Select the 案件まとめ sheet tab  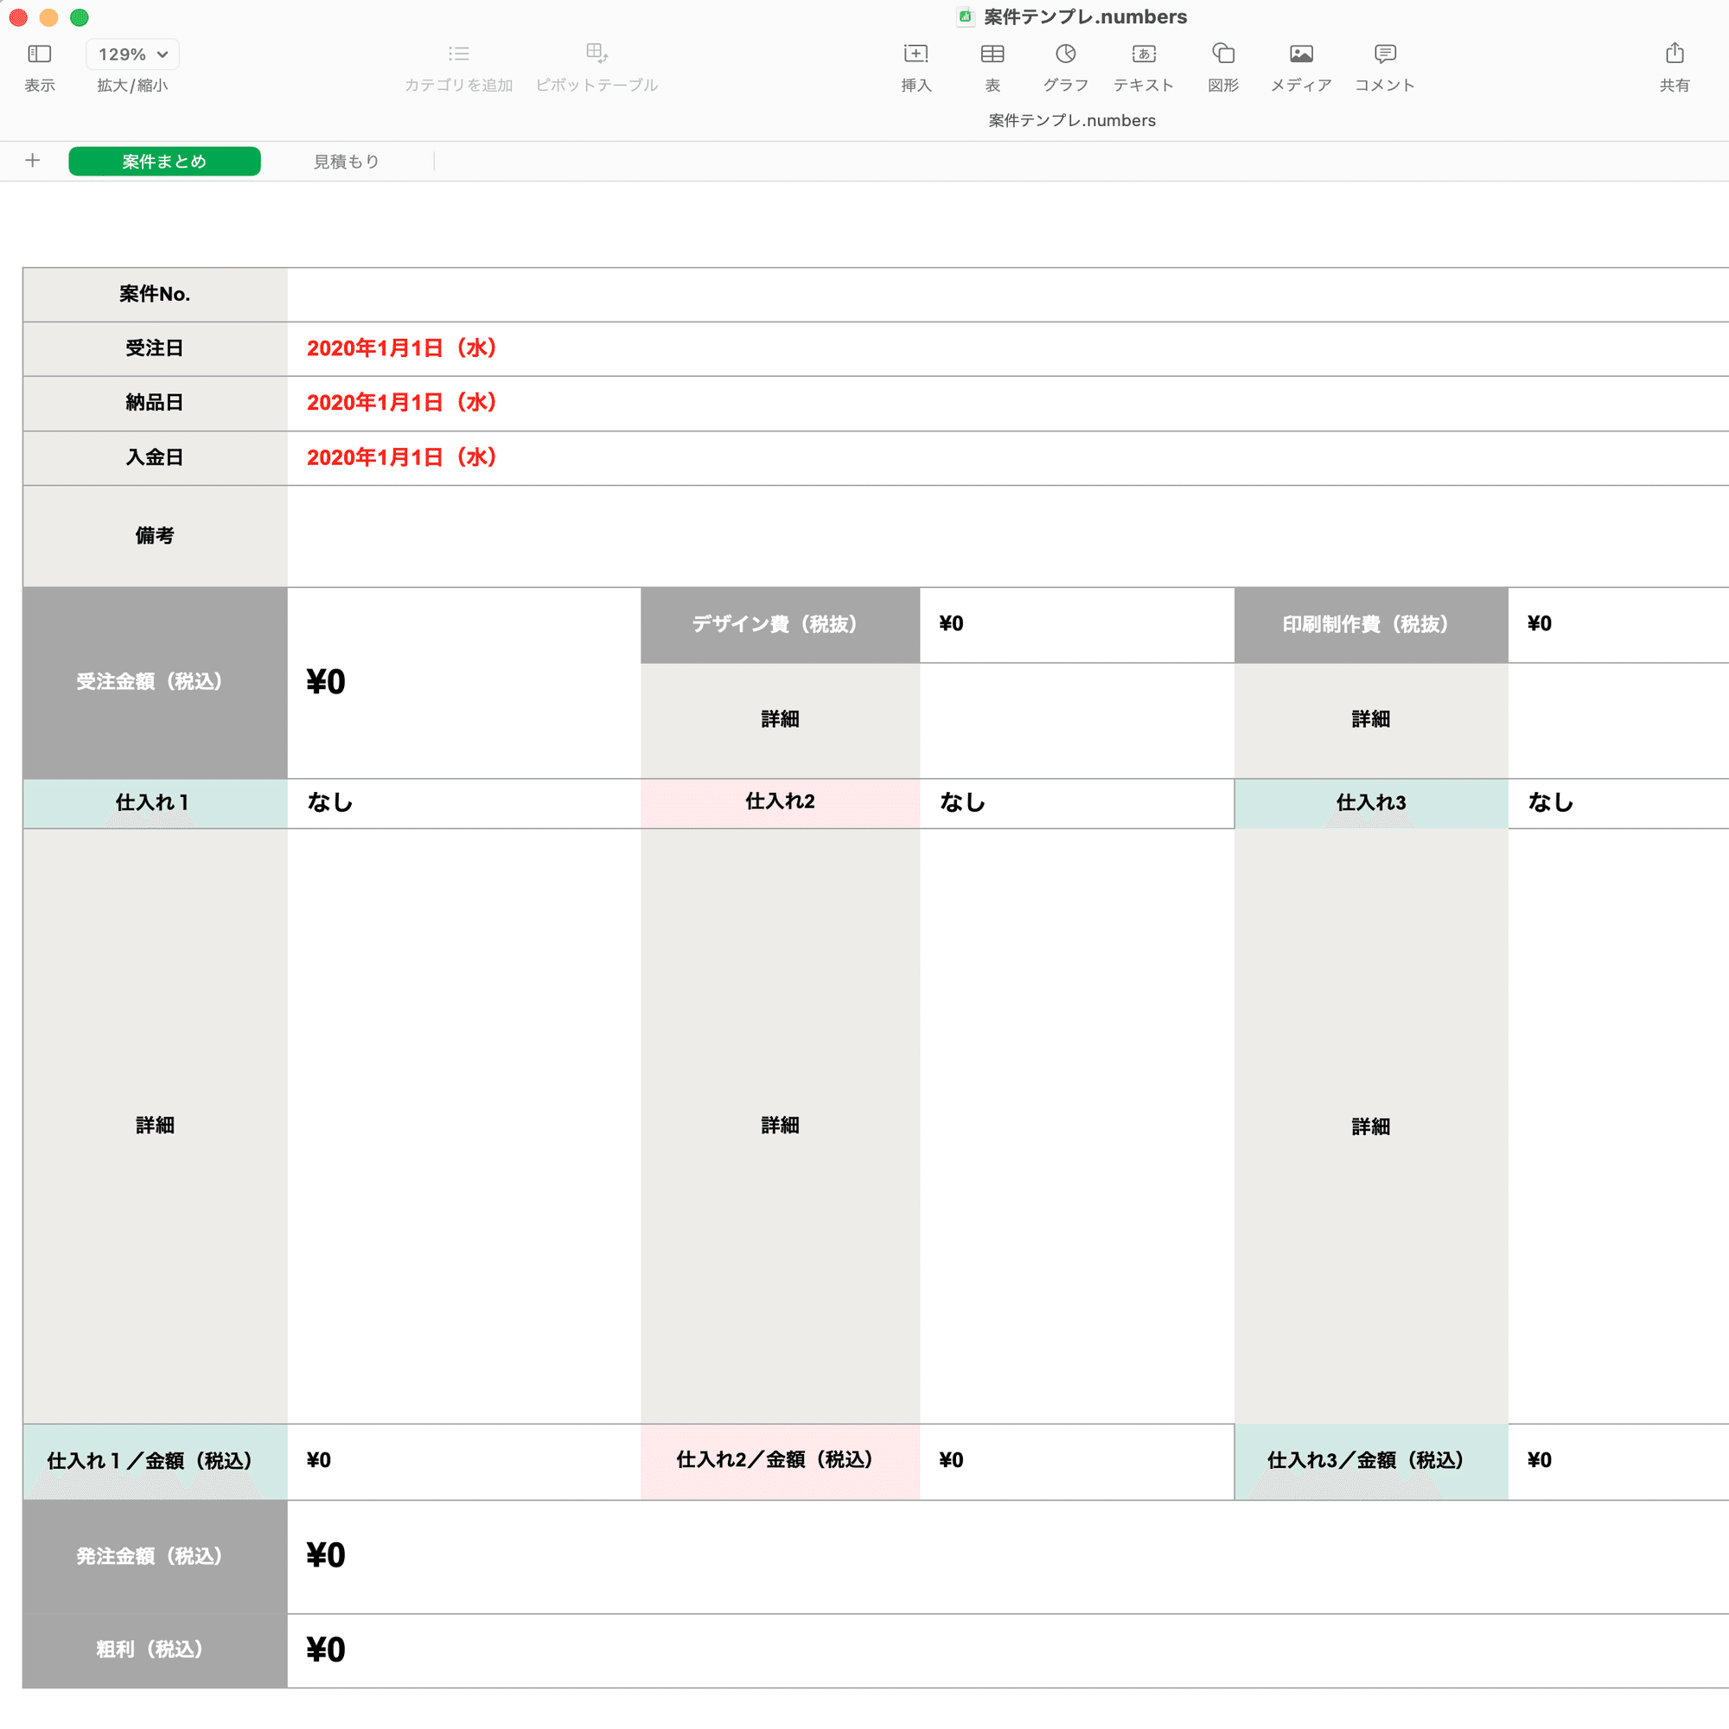click(164, 162)
